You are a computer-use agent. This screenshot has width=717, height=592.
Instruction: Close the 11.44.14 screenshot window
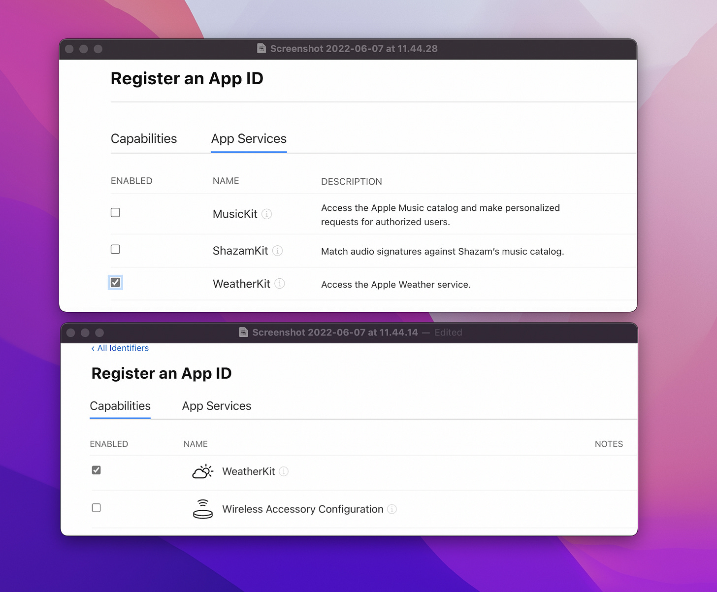tap(70, 332)
